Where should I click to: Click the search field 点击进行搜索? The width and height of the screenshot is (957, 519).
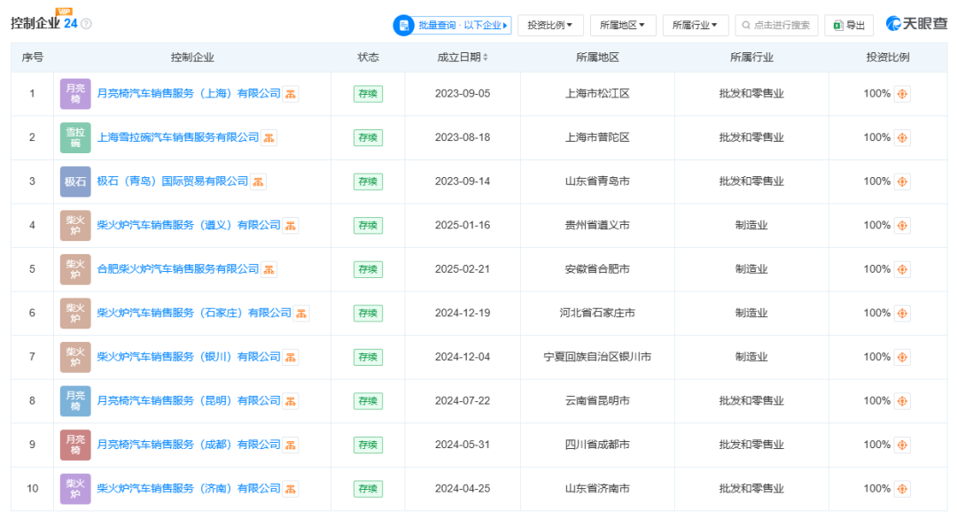(x=774, y=26)
